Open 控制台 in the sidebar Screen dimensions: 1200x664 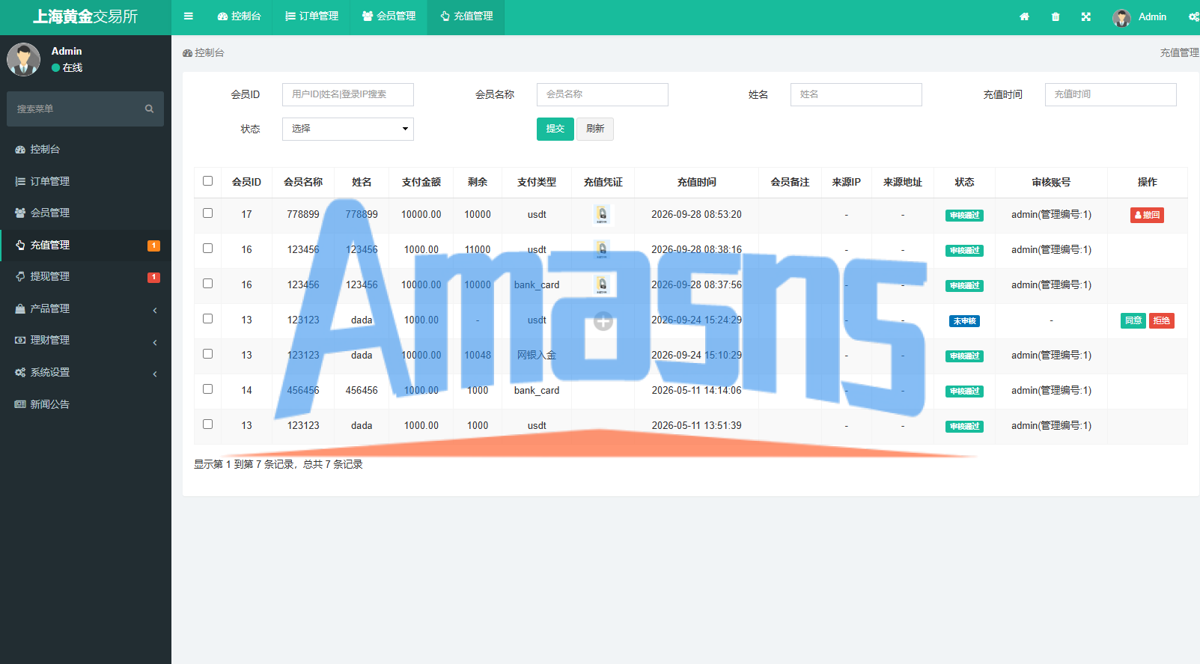pos(85,150)
